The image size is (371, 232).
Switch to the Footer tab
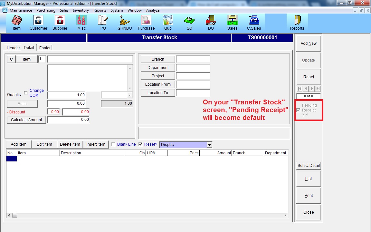(x=45, y=48)
